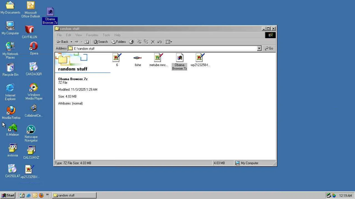Select CAS5OL47 desktop icon
This screenshot has height=199, width=355.
pyautogui.click(x=12, y=171)
